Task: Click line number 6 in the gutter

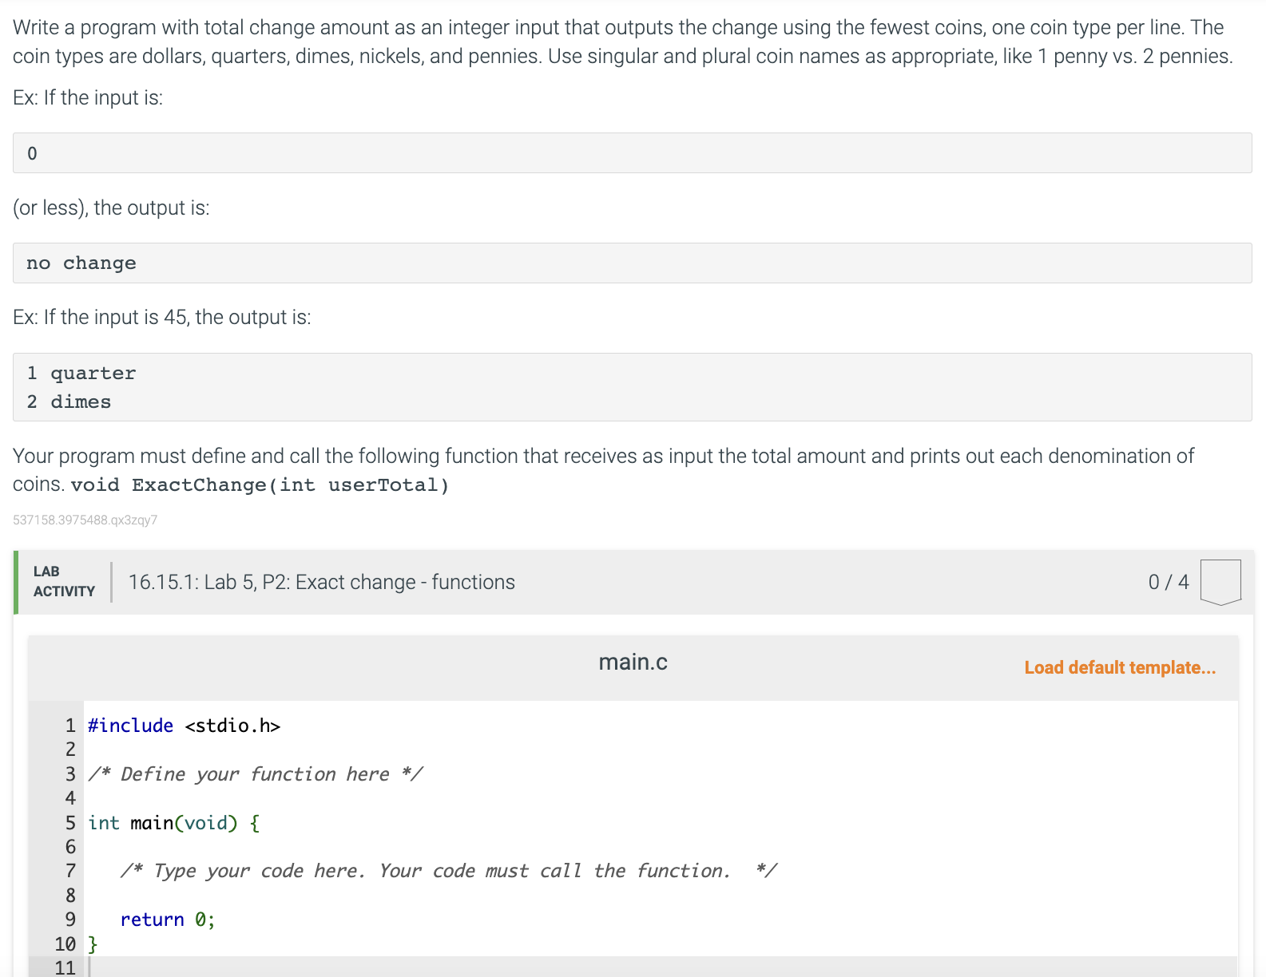Action: coord(70,847)
